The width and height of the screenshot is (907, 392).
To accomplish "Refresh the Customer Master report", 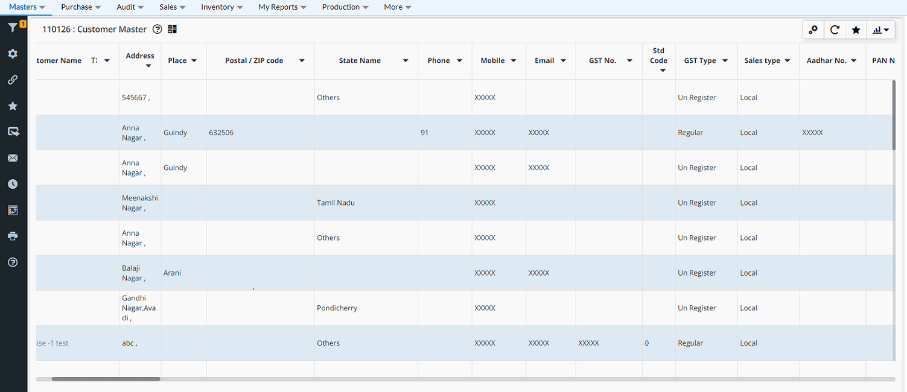I will (x=835, y=30).
